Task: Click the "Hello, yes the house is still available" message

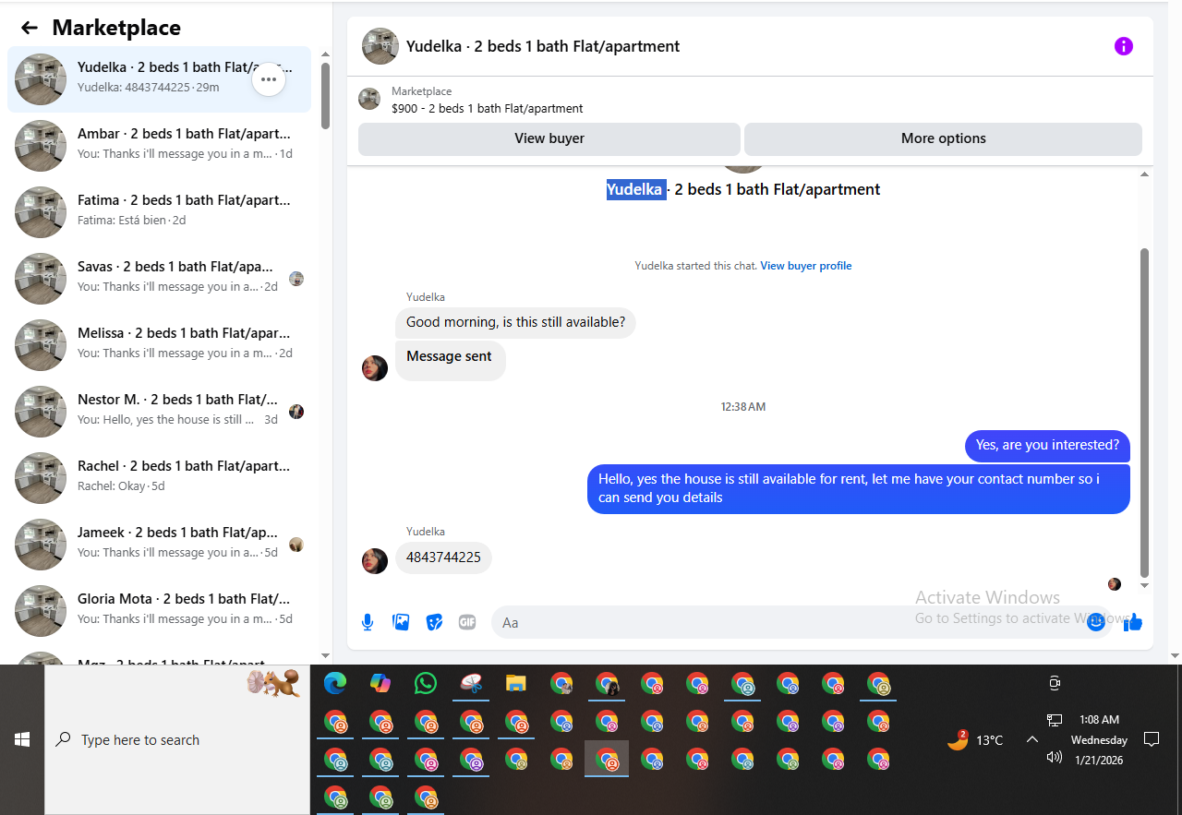Action: click(859, 488)
